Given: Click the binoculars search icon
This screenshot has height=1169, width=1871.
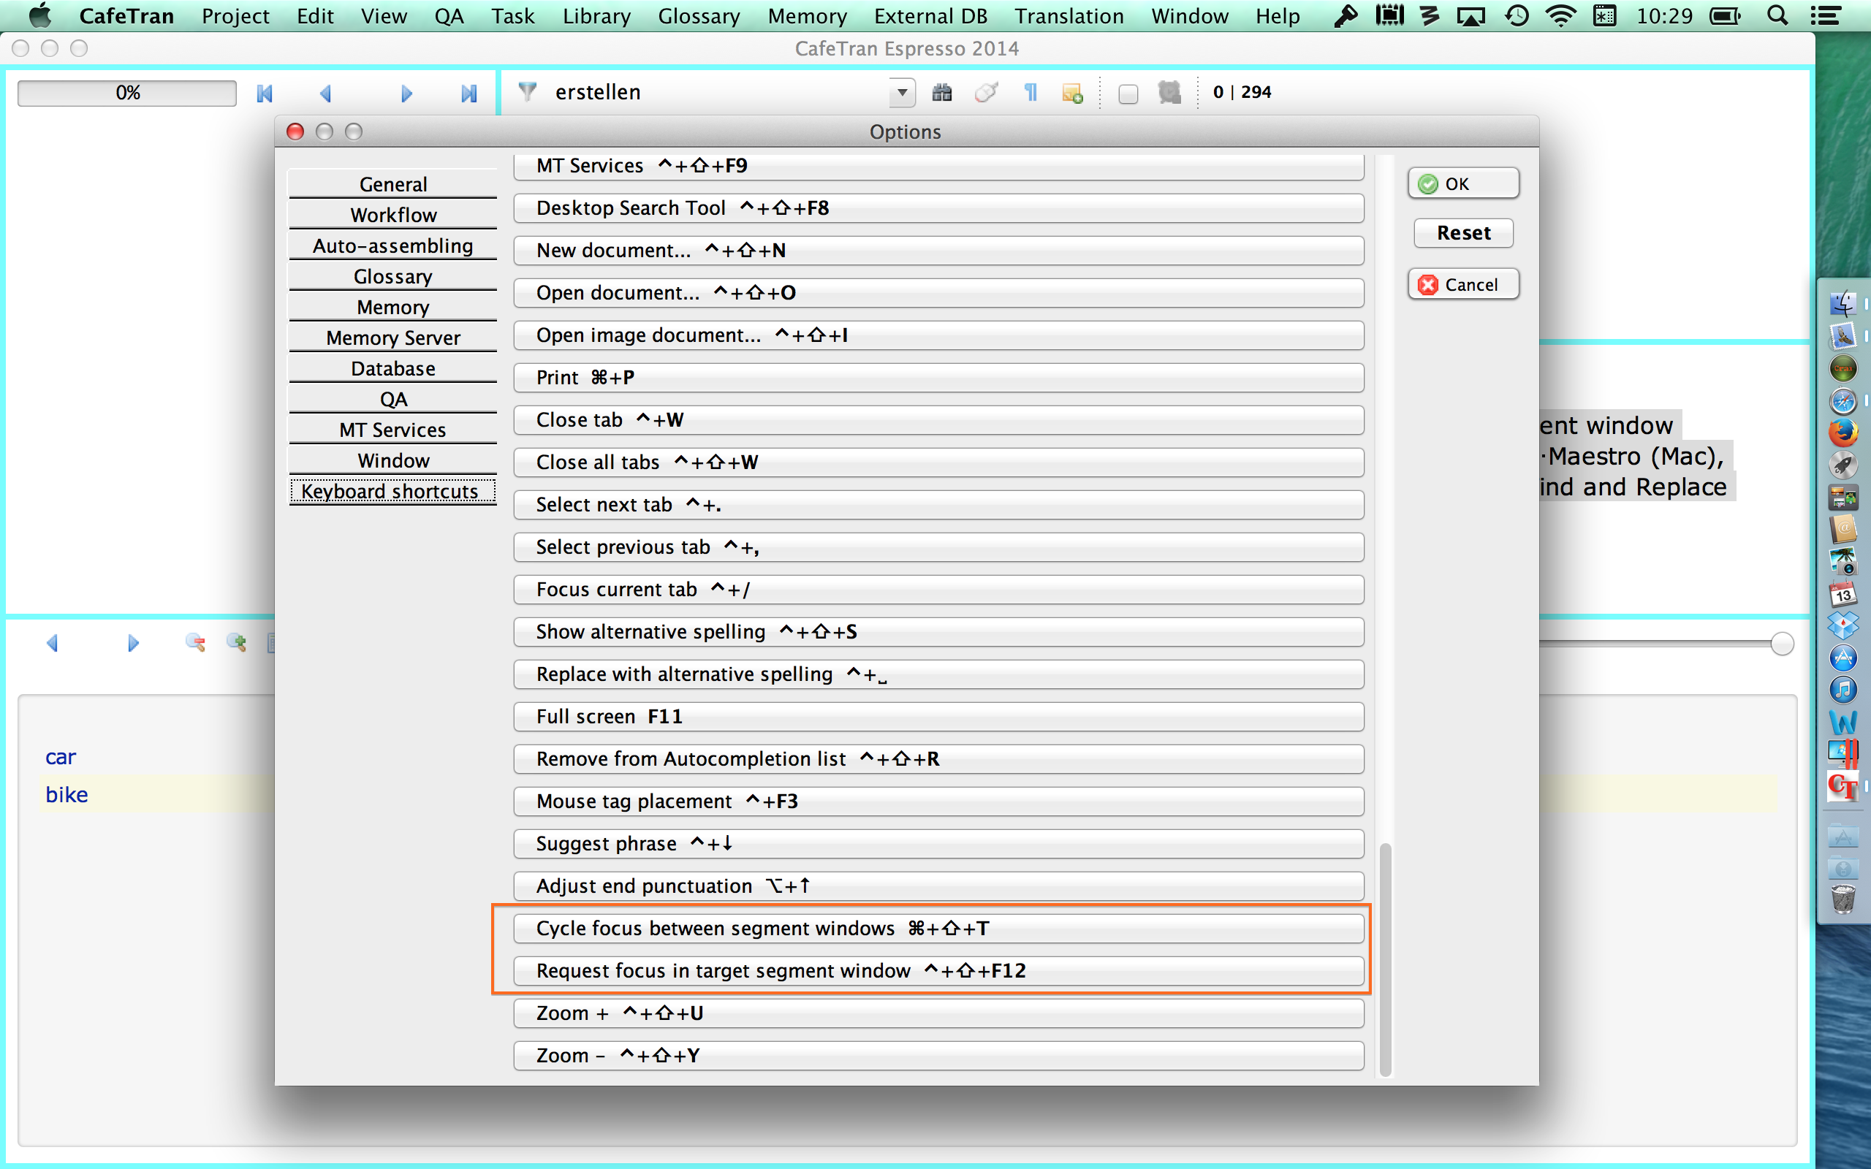Looking at the screenshot, I should (941, 93).
